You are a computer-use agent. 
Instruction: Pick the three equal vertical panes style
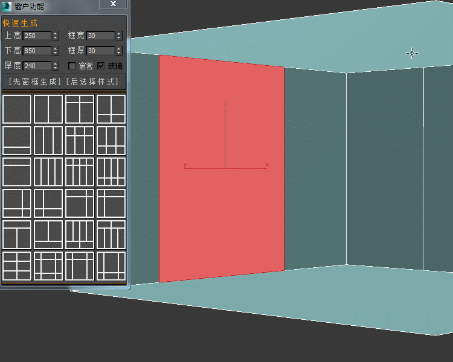click(x=48, y=141)
